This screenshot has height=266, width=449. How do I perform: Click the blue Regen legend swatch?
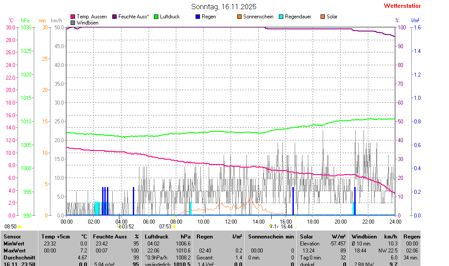[198, 17]
